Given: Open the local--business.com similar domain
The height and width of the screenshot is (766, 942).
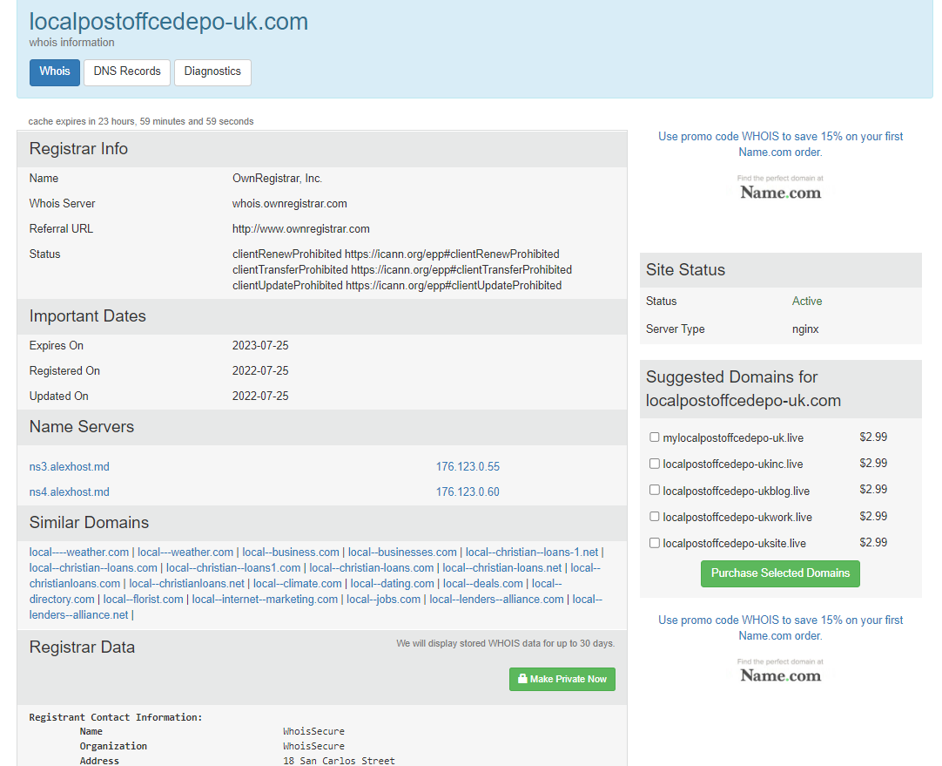Looking at the screenshot, I should pos(291,552).
